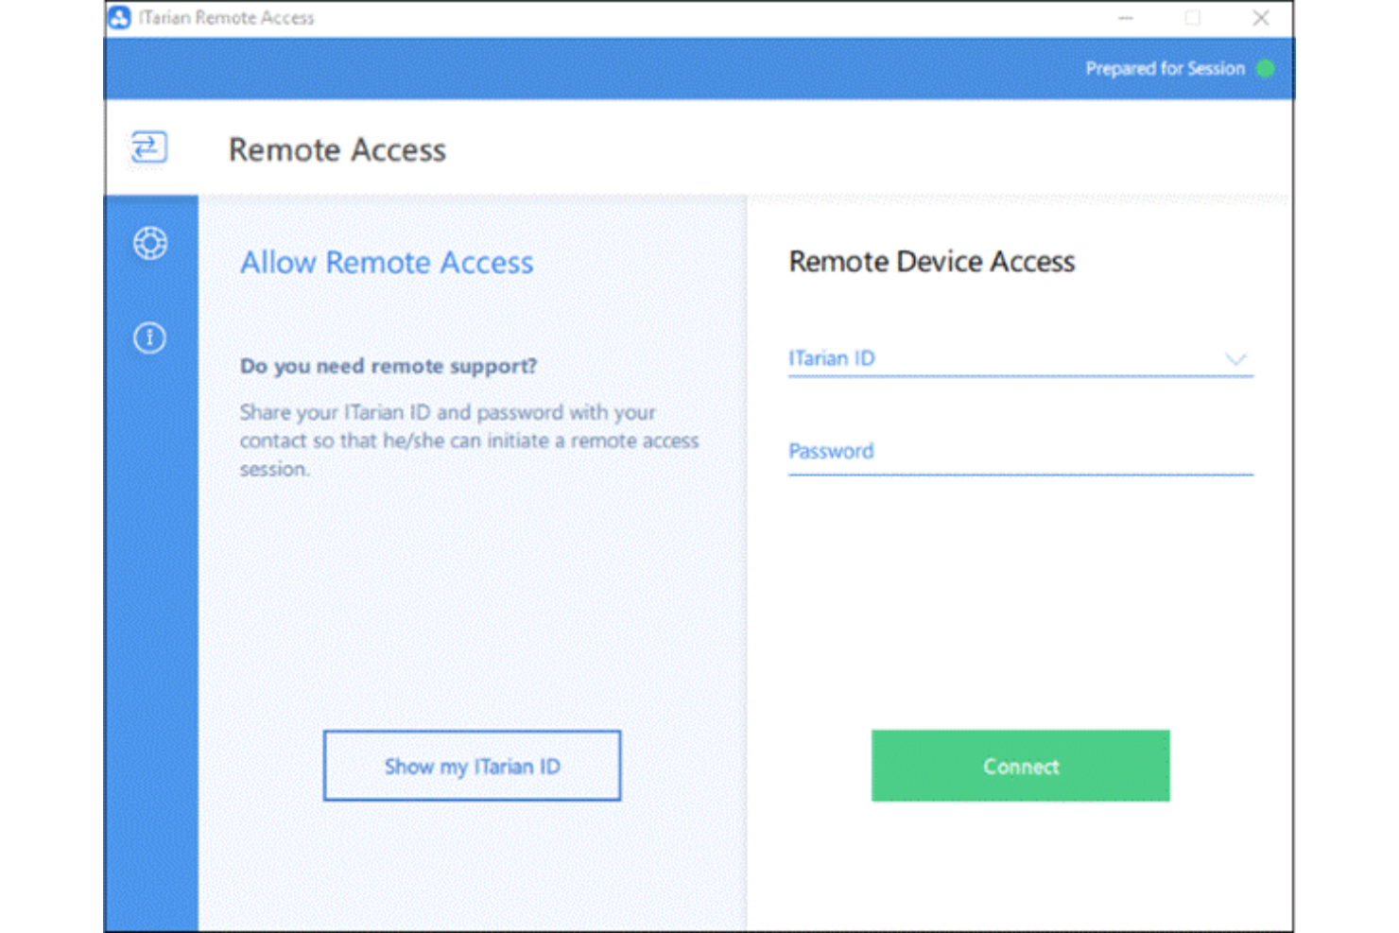Click the ITarian logo in title bar
Screen dimensions: 1399x933
[120, 18]
